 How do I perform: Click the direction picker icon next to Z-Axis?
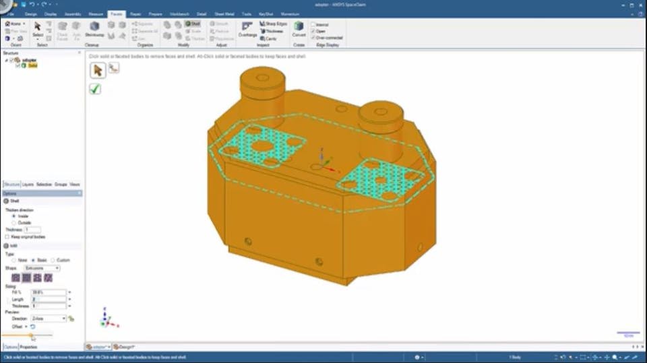(71, 319)
